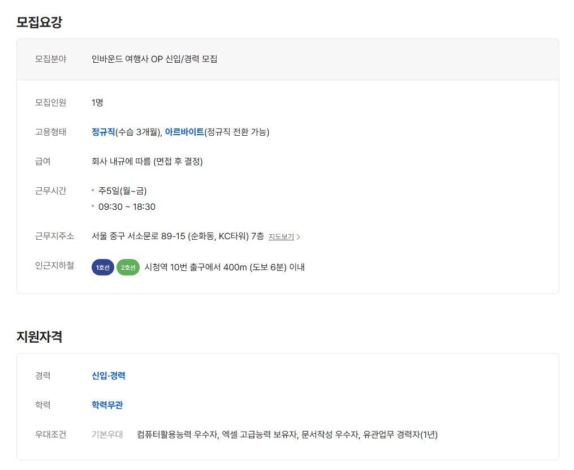Select the 정규직 employment type link
The image size is (574, 470).
(x=103, y=132)
